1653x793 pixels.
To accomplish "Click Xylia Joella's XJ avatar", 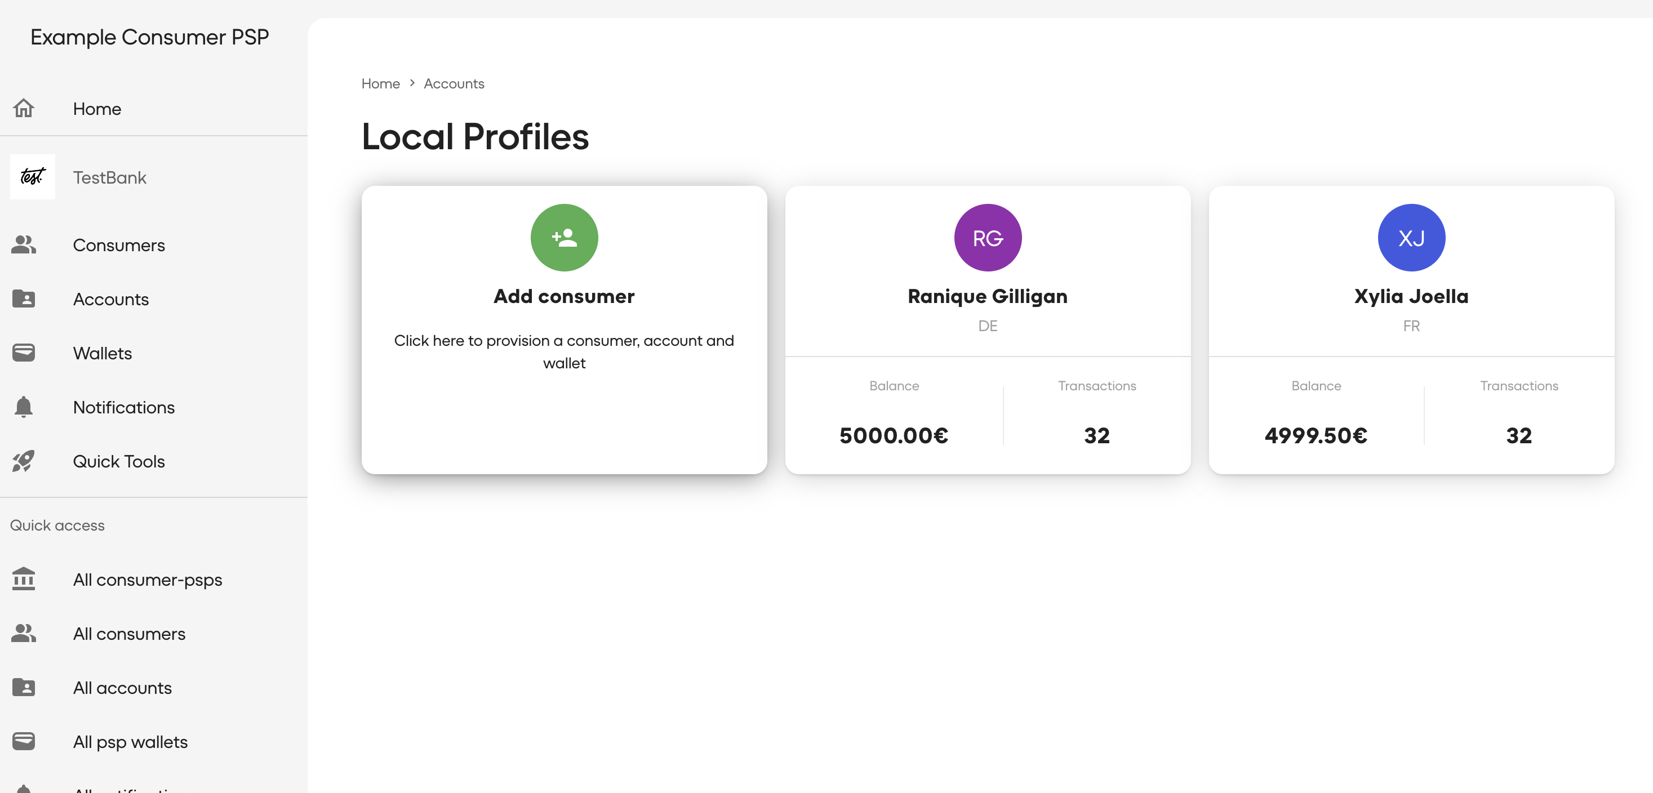I will [1411, 237].
